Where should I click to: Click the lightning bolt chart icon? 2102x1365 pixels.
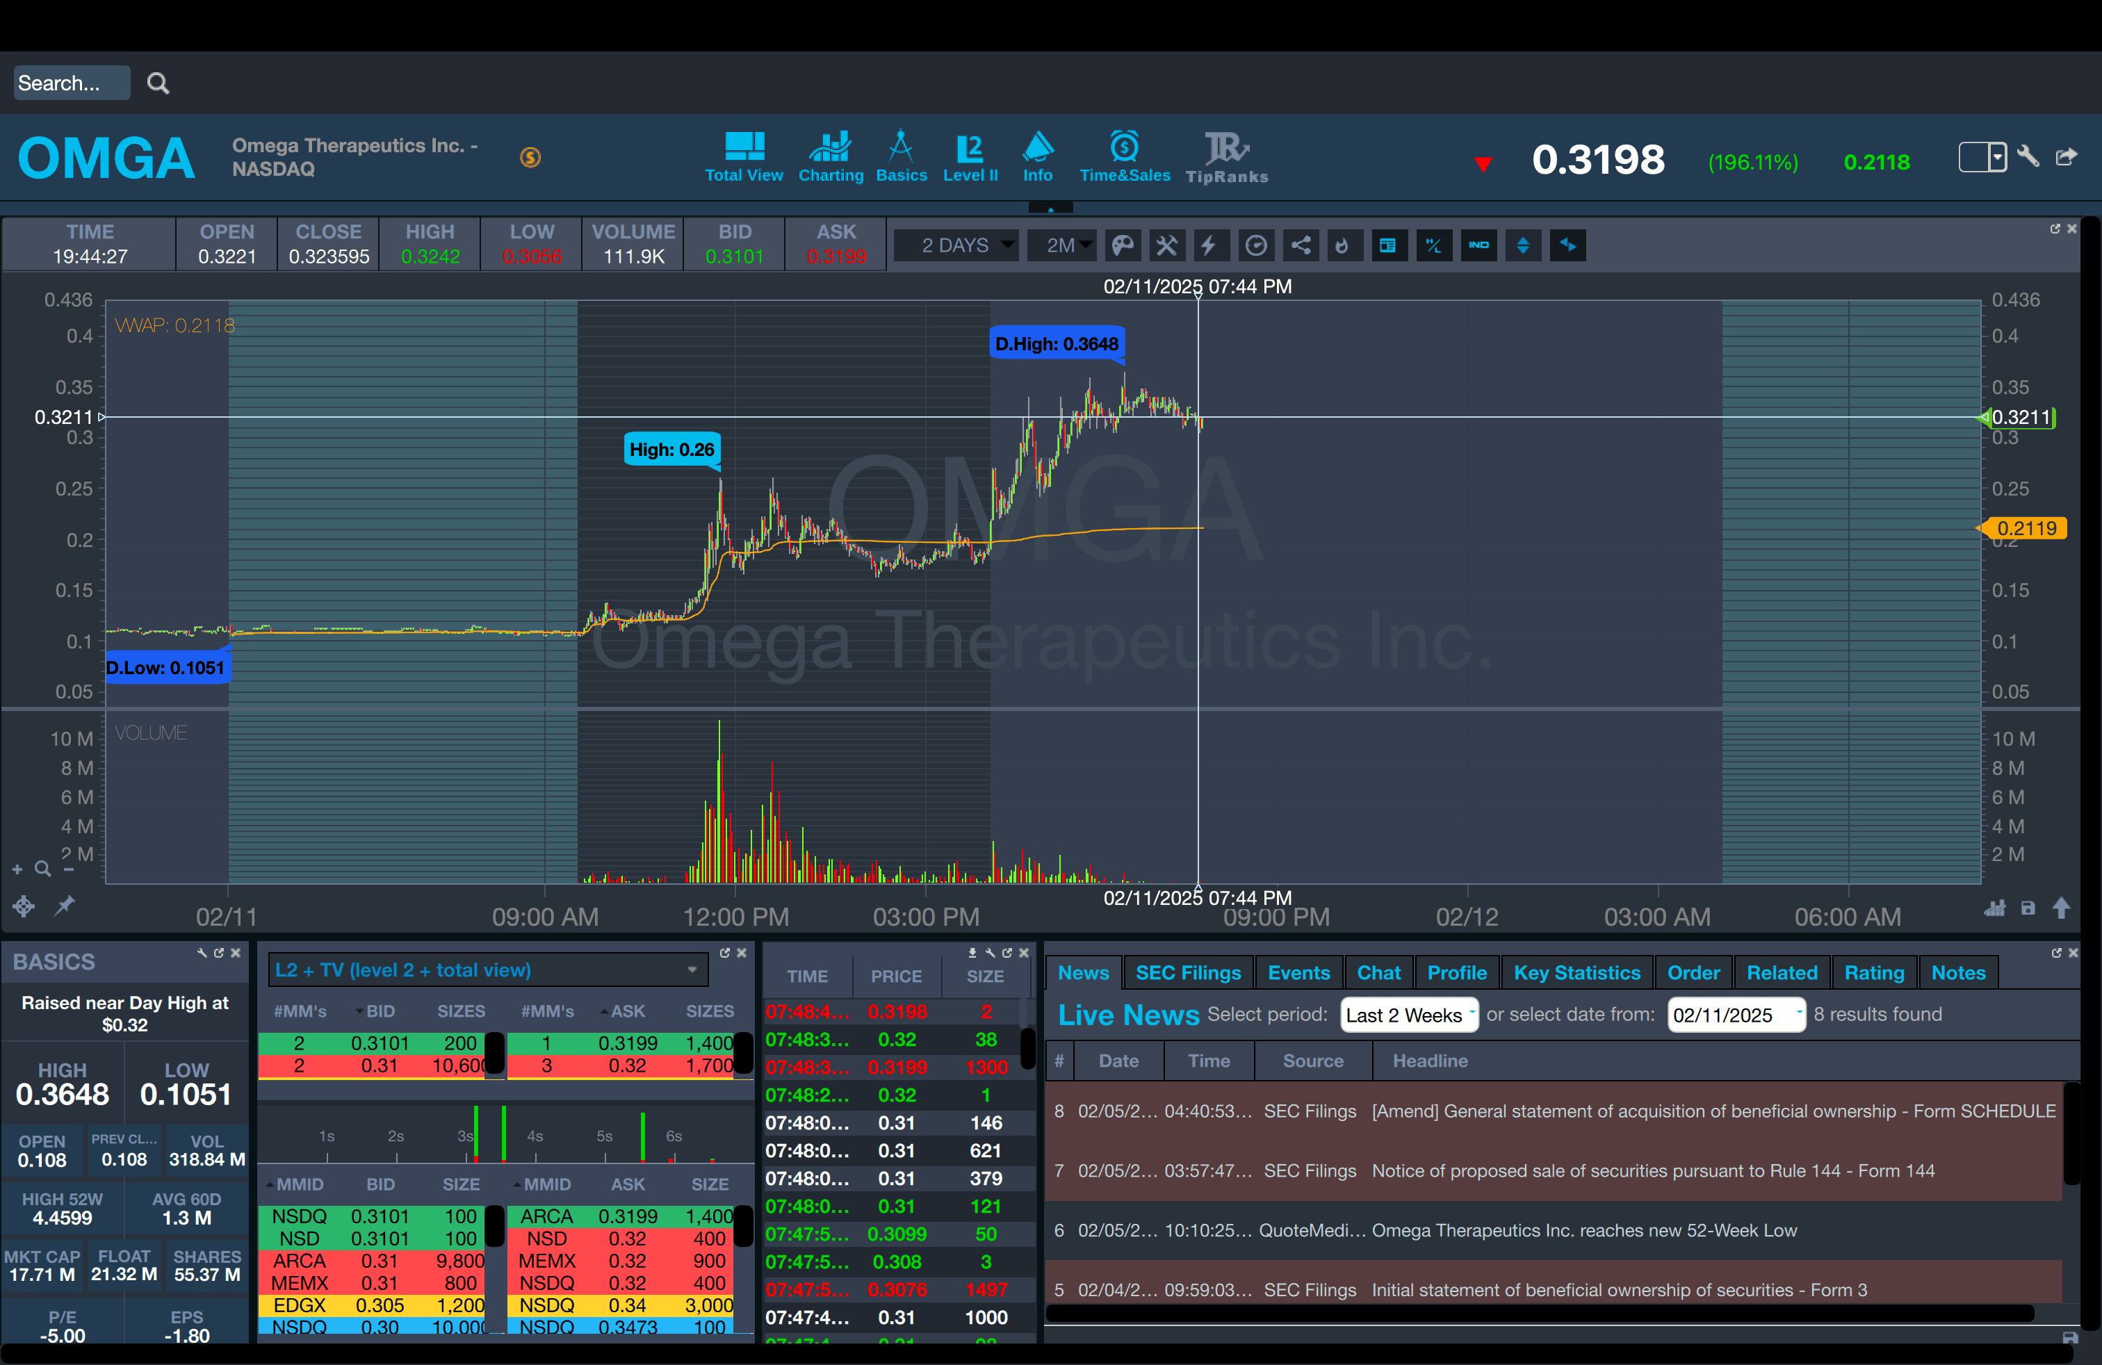(x=1210, y=245)
